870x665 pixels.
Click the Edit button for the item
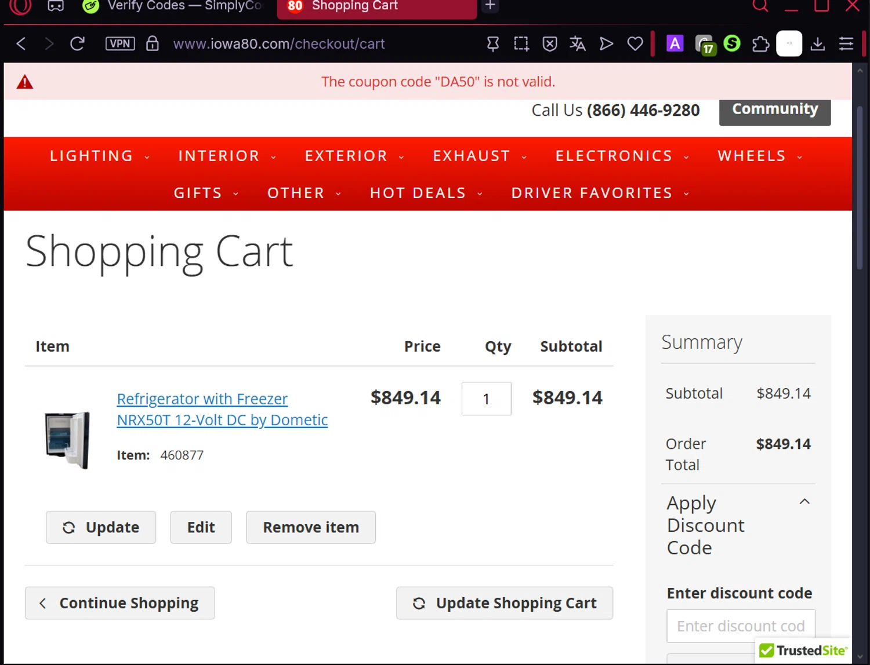click(201, 527)
